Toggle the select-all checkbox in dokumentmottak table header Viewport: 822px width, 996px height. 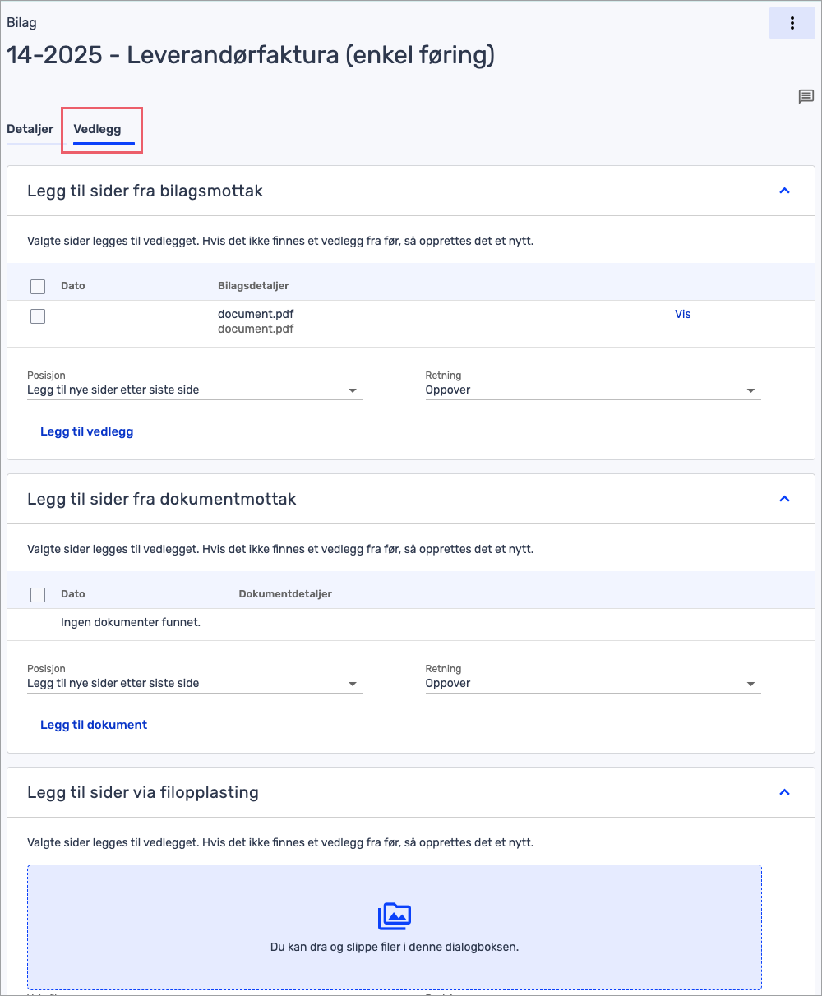click(x=38, y=594)
